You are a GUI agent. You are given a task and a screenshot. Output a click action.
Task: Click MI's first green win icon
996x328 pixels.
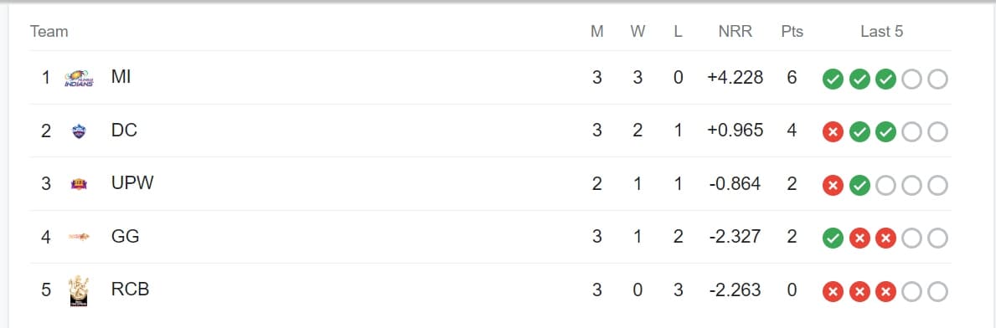point(833,79)
